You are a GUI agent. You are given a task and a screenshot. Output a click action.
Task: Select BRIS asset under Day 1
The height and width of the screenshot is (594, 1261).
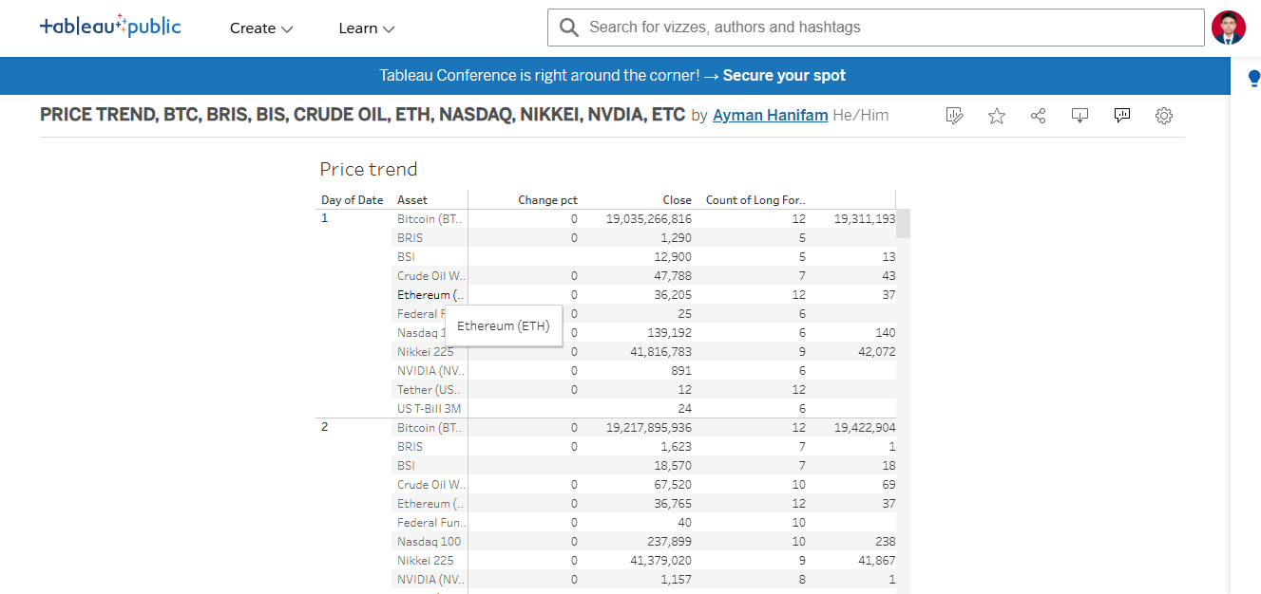[411, 238]
